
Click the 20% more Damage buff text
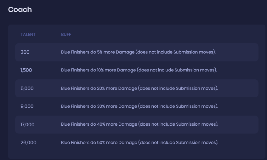[139, 89]
